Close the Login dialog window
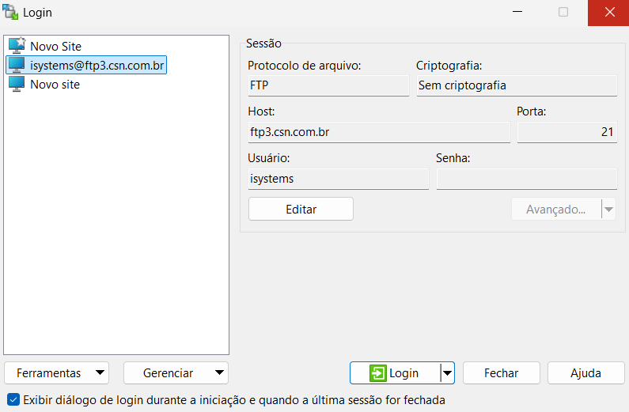Image resolution: width=629 pixels, height=412 pixels. (609, 13)
